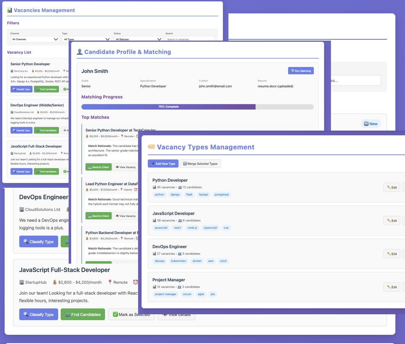This screenshot has width=405, height=344.
Task: Click the bar chart icon beside Vacancies Management
Action: [x=10, y=10]
